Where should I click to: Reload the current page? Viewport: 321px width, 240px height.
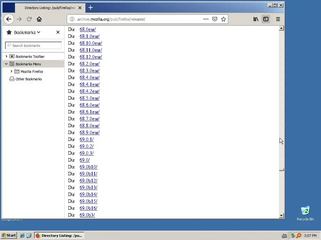coord(29,19)
